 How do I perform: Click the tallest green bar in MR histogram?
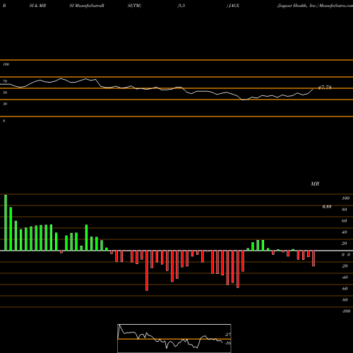point(6,222)
